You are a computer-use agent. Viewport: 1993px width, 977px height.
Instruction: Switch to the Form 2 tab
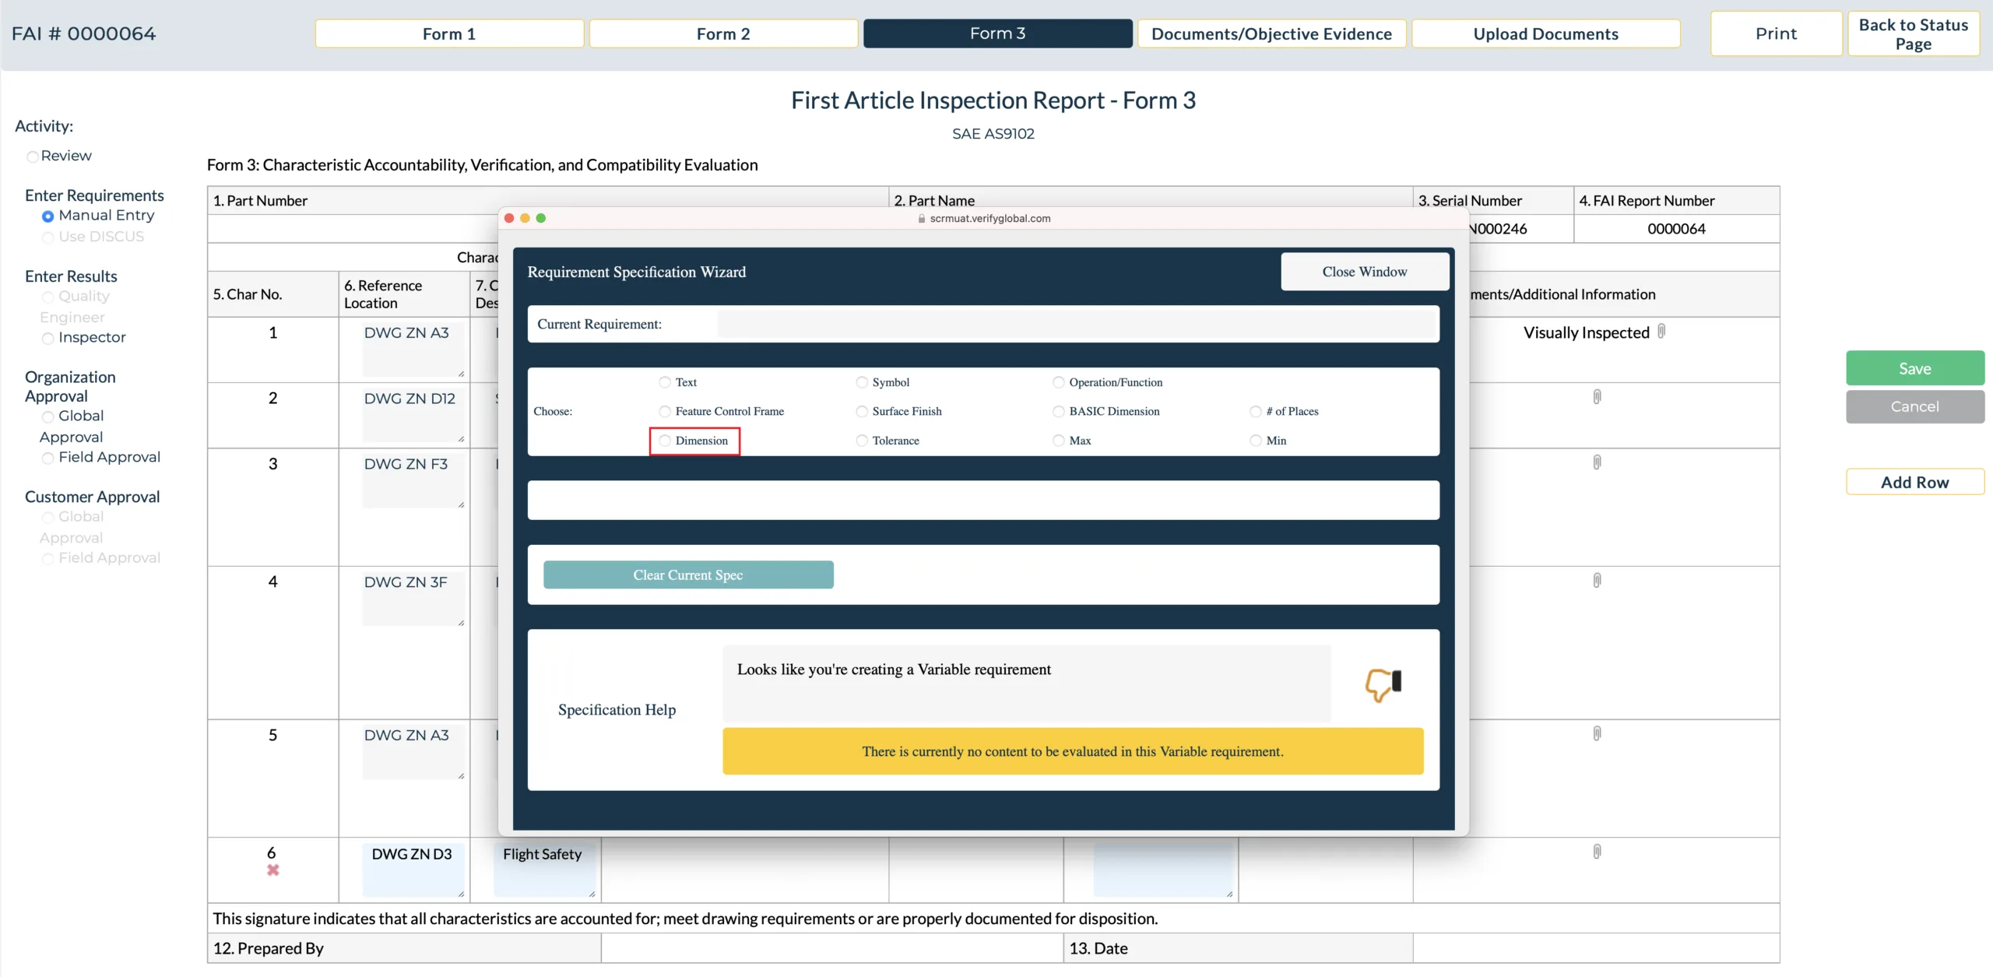(x=723, y=33)
